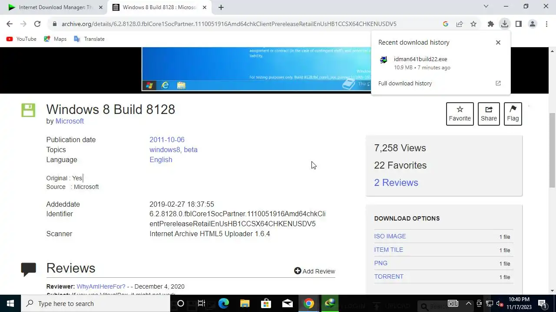The image size is (556, 312).
Task: Open the Translate bookmark
Action: pos(89,39)
